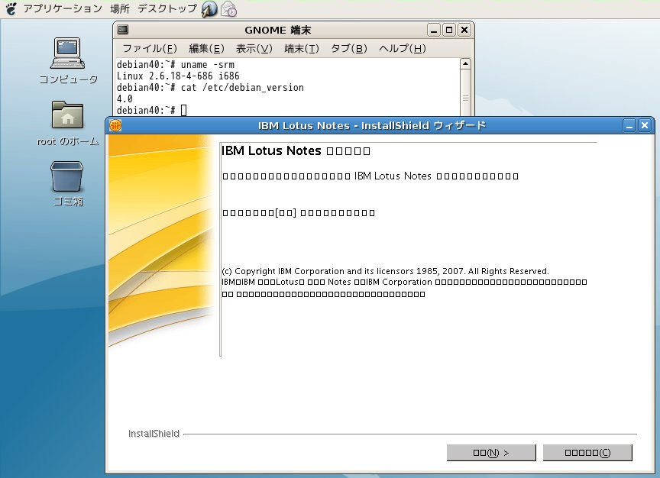660x478 pixels.
Task: Select the コンピュータ desktop icon
Action: 68,61
